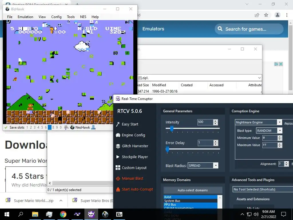Image resolution: width=293 pixels, height=220 pixels.
Task: Click the Real-Time Corruptor title icon
Action: (x=118, y=99)
